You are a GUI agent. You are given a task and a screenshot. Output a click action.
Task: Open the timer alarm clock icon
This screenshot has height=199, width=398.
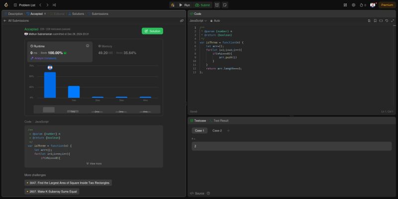tap(217, 4)
